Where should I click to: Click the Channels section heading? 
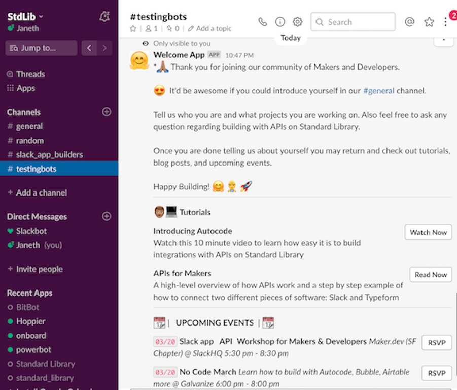pyautogui.click(x=24, y=112)
